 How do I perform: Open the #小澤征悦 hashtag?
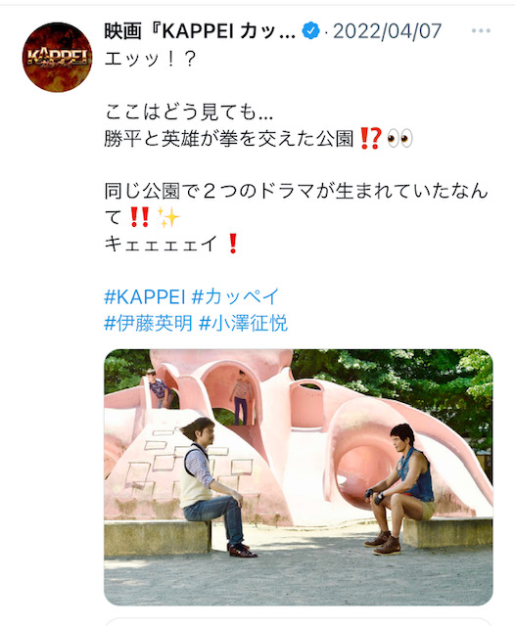click(244, 323)
